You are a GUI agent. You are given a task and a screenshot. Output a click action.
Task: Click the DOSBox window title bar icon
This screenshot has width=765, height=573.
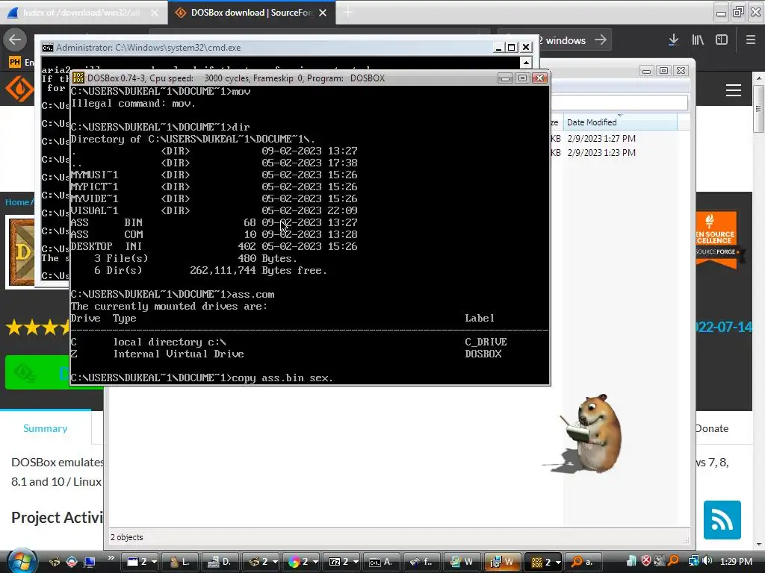coord(78,78)
